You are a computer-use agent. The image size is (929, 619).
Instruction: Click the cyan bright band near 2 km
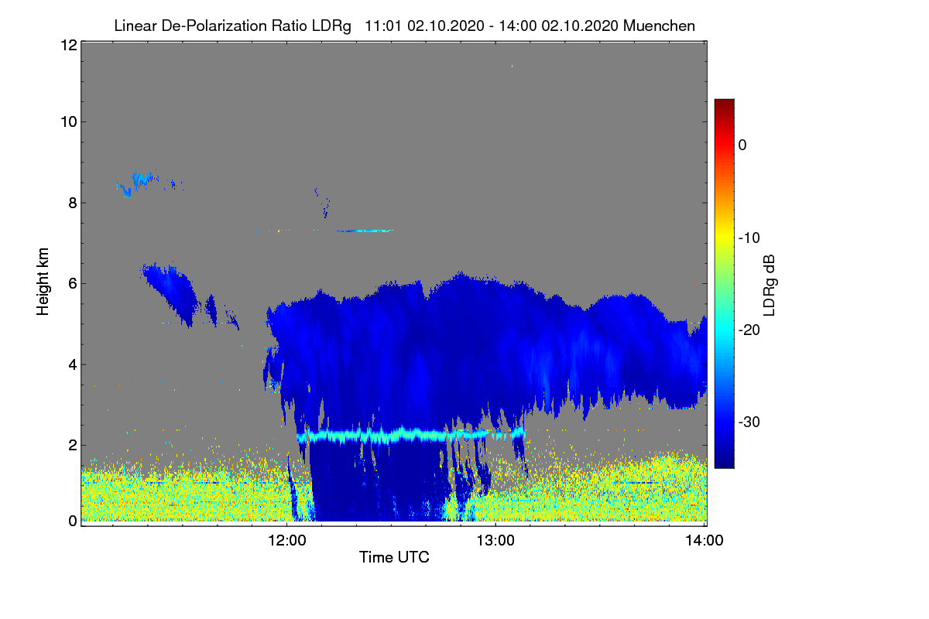point(410,435)
